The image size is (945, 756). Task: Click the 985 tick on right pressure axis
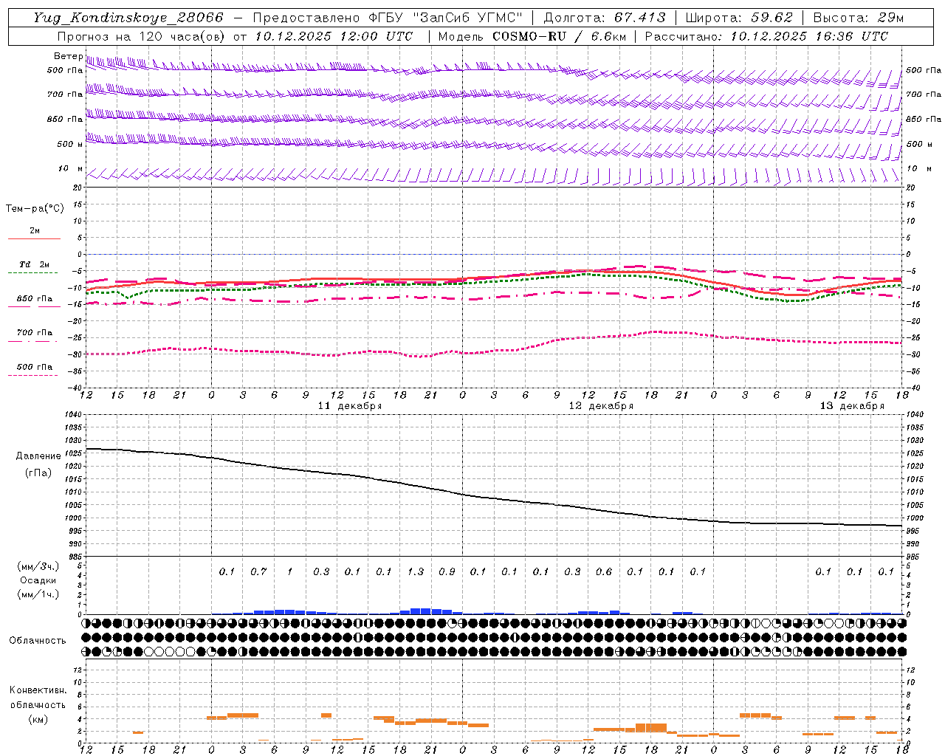913,556
